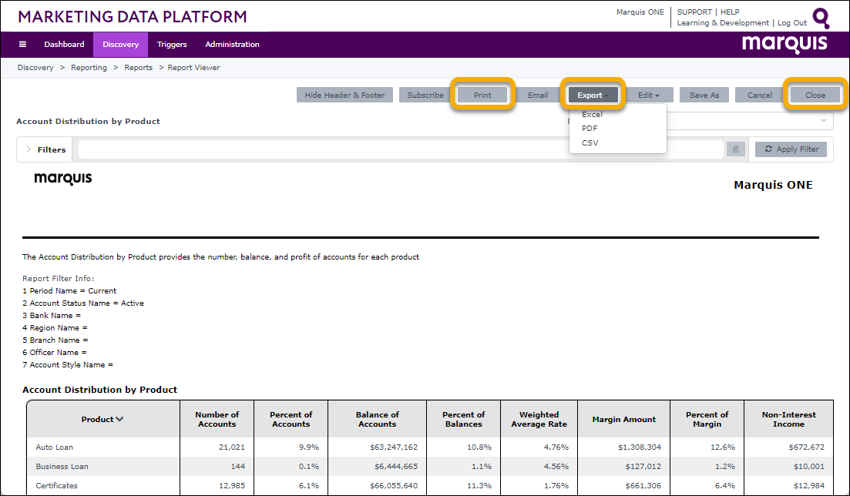Image resolution: width=850 pixels, height=496 pixels.
Task: Click the Marquis ONE account name at top
Action: pyautogui.click(x=640, y=12)
